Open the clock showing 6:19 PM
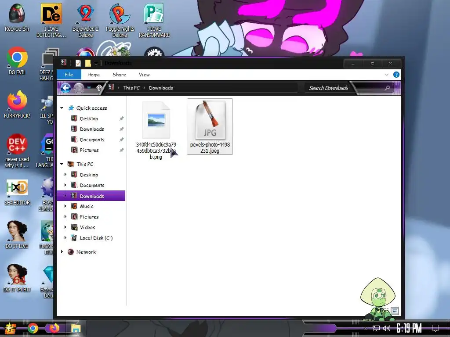The height and width of the screenshot is (337, 450). [x=409, y=328]
